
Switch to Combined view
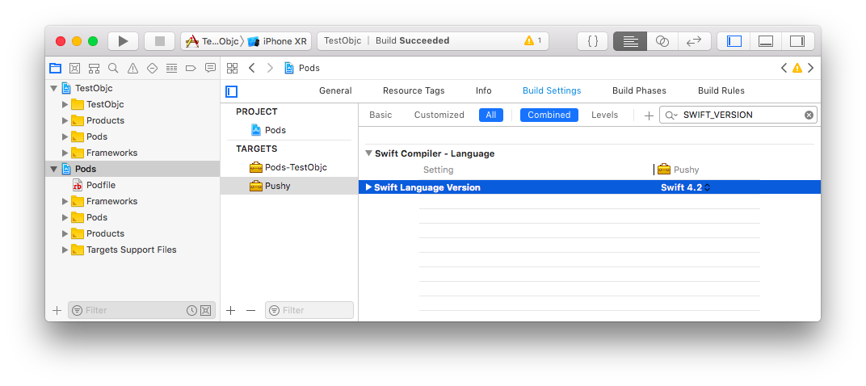click(x=549, y=115)
